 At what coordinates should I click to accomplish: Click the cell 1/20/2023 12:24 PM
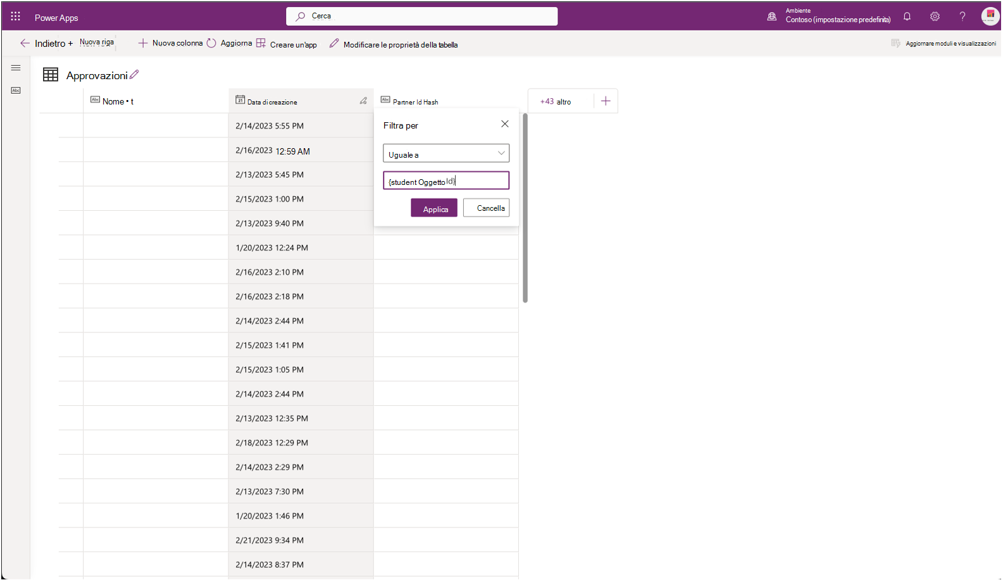click(x=301, y=248)
